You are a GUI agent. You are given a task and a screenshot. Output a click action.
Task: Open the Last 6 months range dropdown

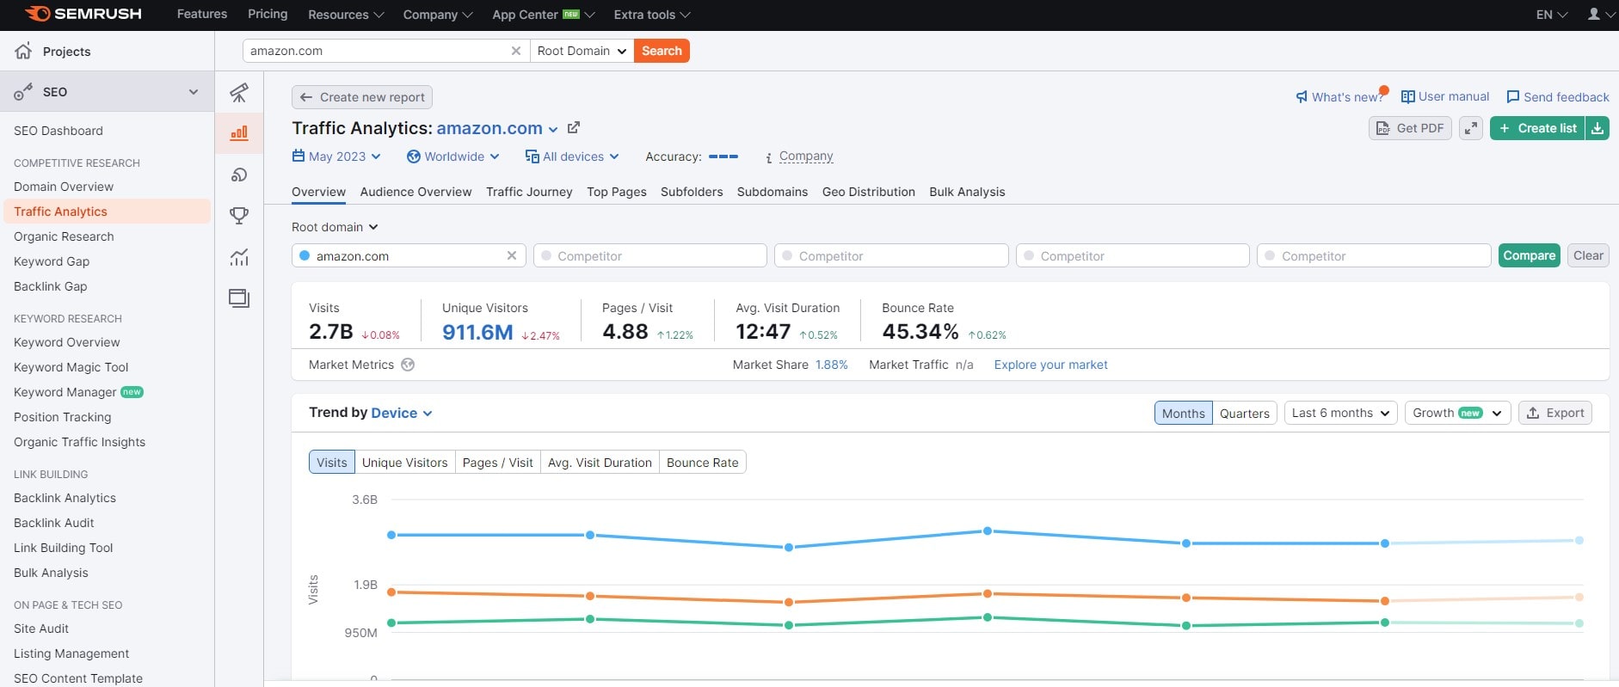coord(1340,413)
